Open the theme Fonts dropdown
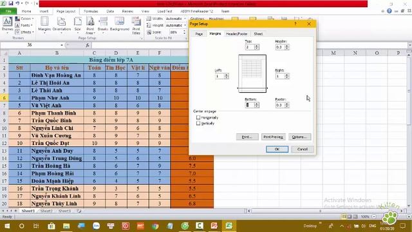412x232 pixels. (x=24, y=25)
